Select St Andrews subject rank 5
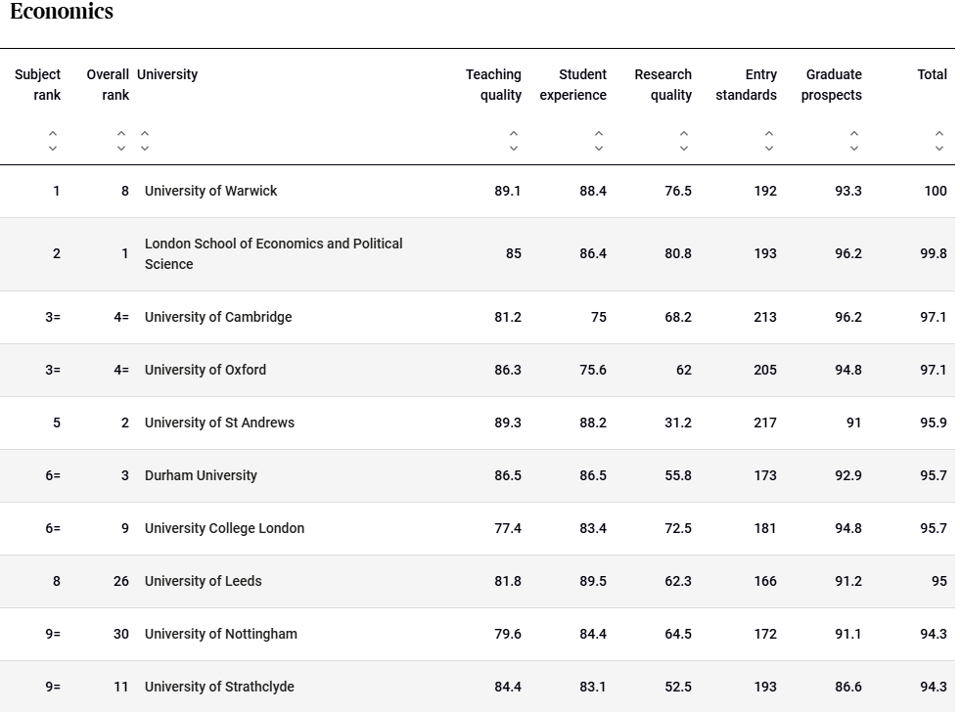This screenshot has height=712, width=960. pos(57,423)
